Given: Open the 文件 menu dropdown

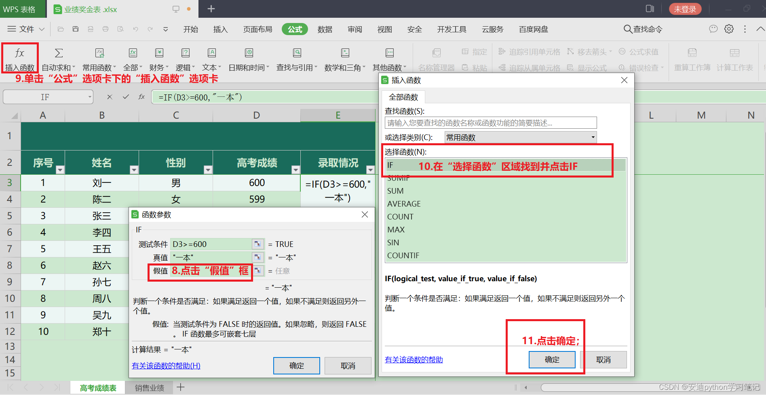Looking at the screenshot, I should pyautogui.click(x=26, y=29).
